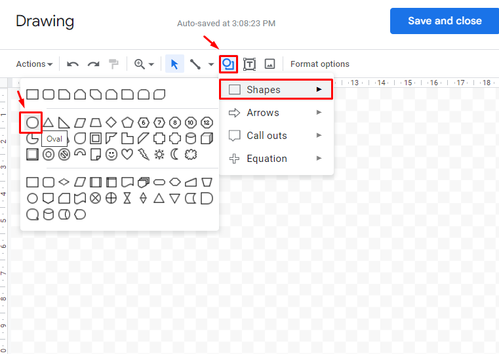Open the line type dropdown arrow

[x=211, y=64]
